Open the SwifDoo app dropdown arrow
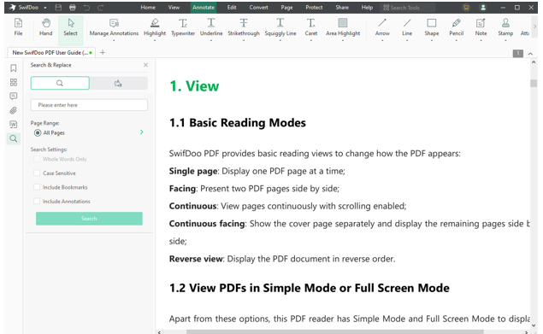Viewport: 543px width, 334px height. [45, 8]
